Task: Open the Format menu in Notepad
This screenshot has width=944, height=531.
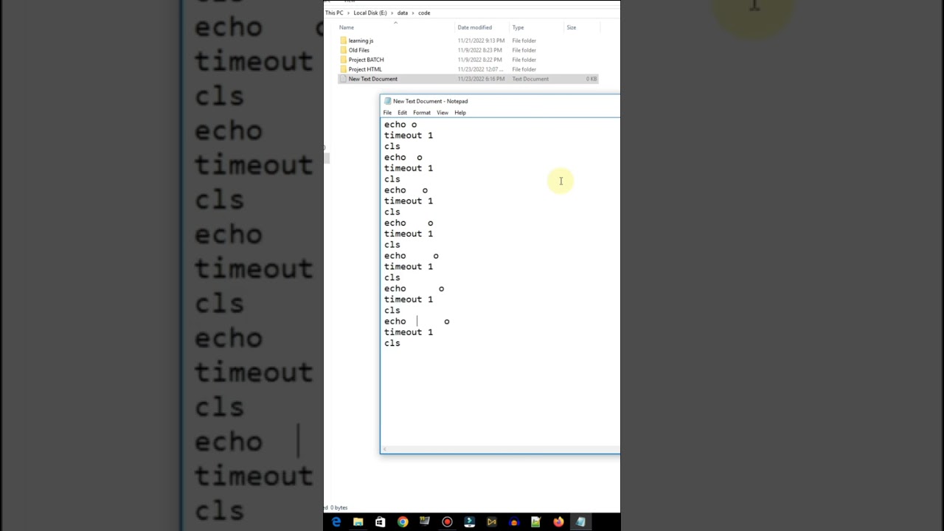Action: [422, 113]
